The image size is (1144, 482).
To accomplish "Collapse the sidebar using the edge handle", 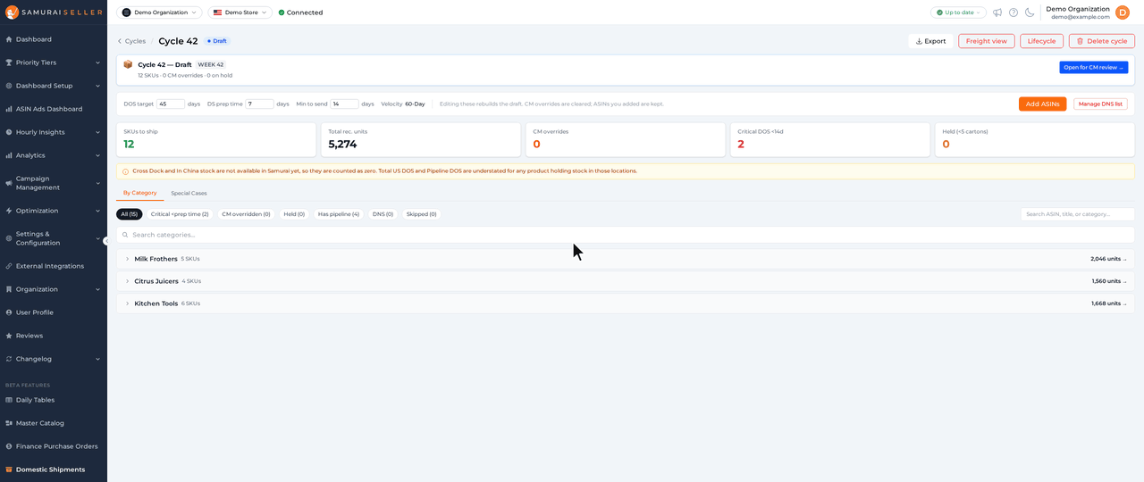I will tap(106, 241).
